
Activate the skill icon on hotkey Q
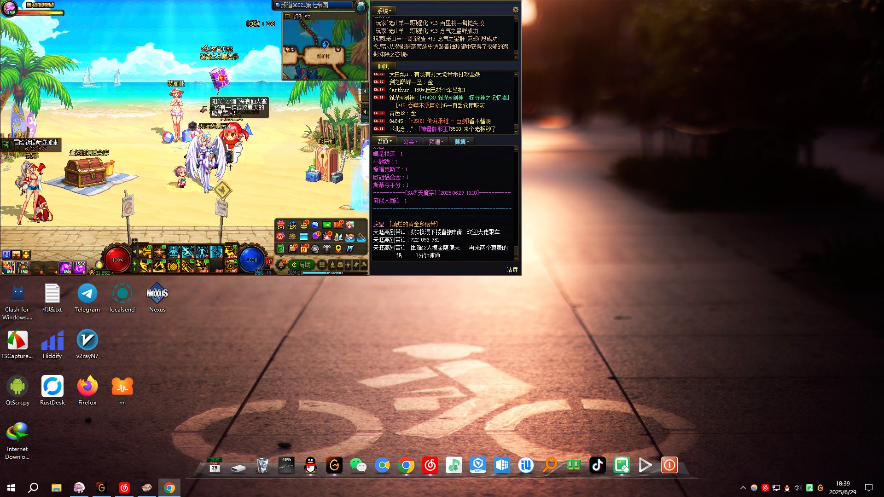(145, 252)
